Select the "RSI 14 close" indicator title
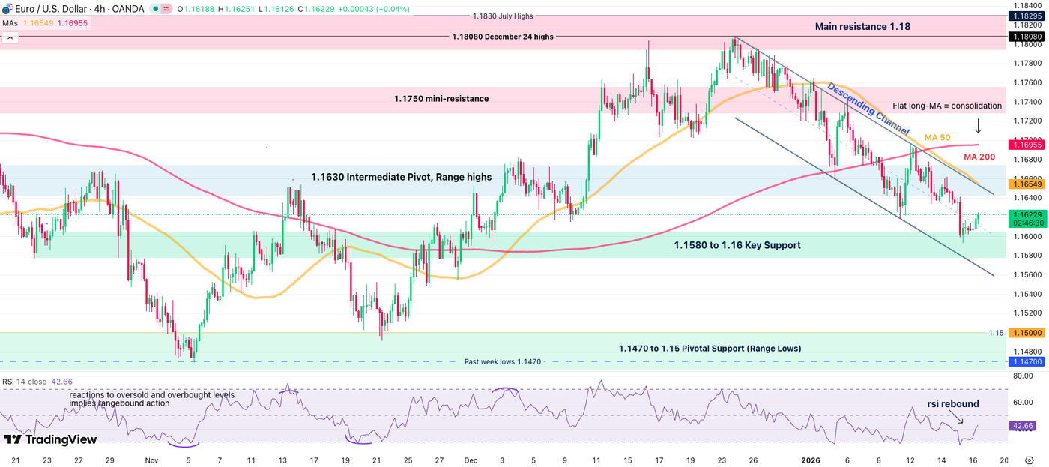The image size is (1049, 467). 24,382
